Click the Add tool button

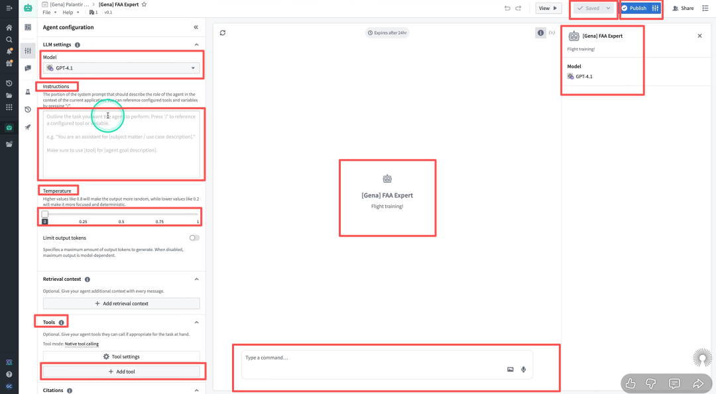(x=121, y=371)
